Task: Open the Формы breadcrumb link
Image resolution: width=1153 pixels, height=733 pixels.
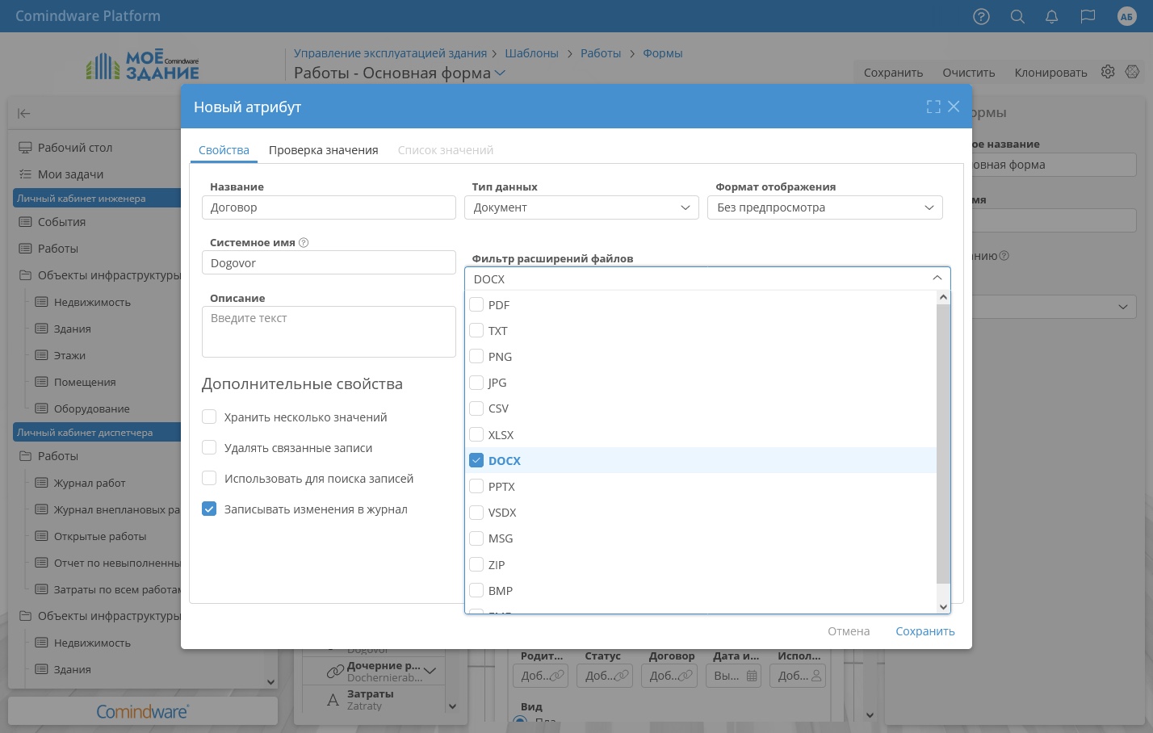Action: tap(663, 53)
